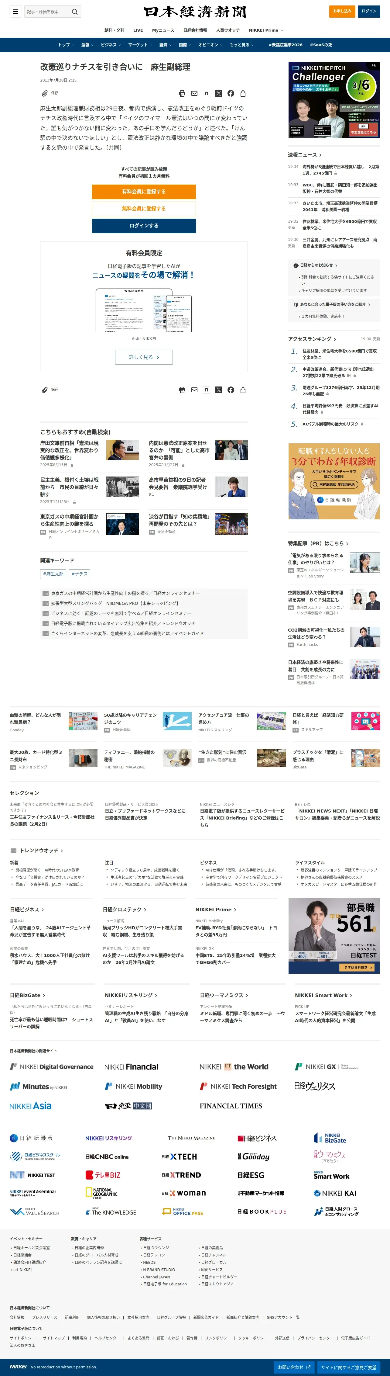Share to note from top toolbar
This screenshot has width=390, height=1376.
click(207, 93)
